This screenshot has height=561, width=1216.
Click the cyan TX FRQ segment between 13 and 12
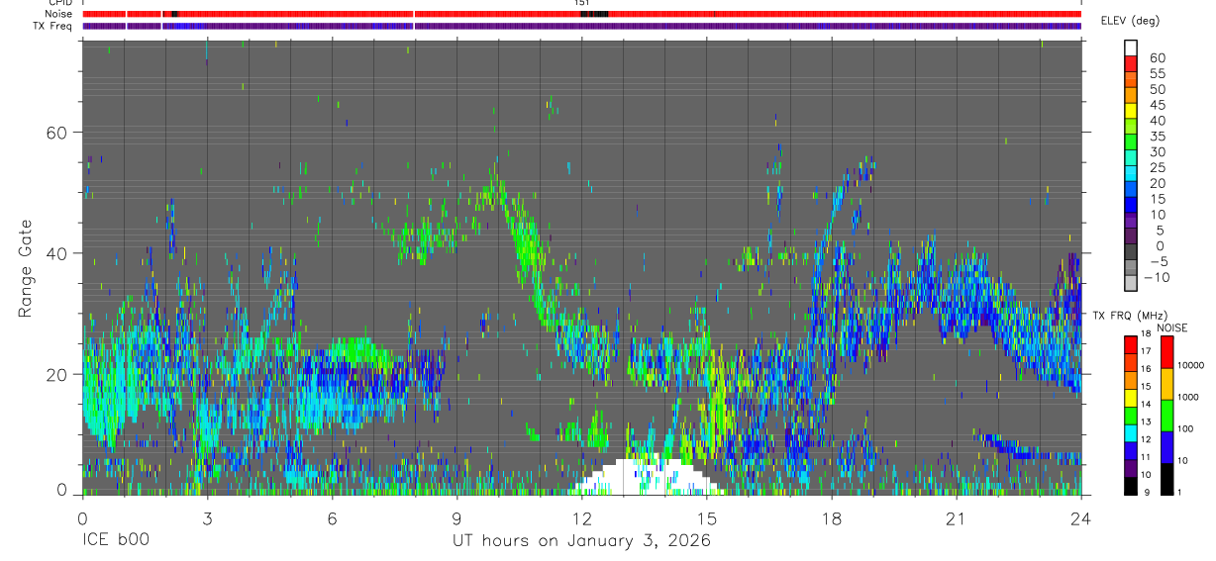click(x=1131, y=433)
